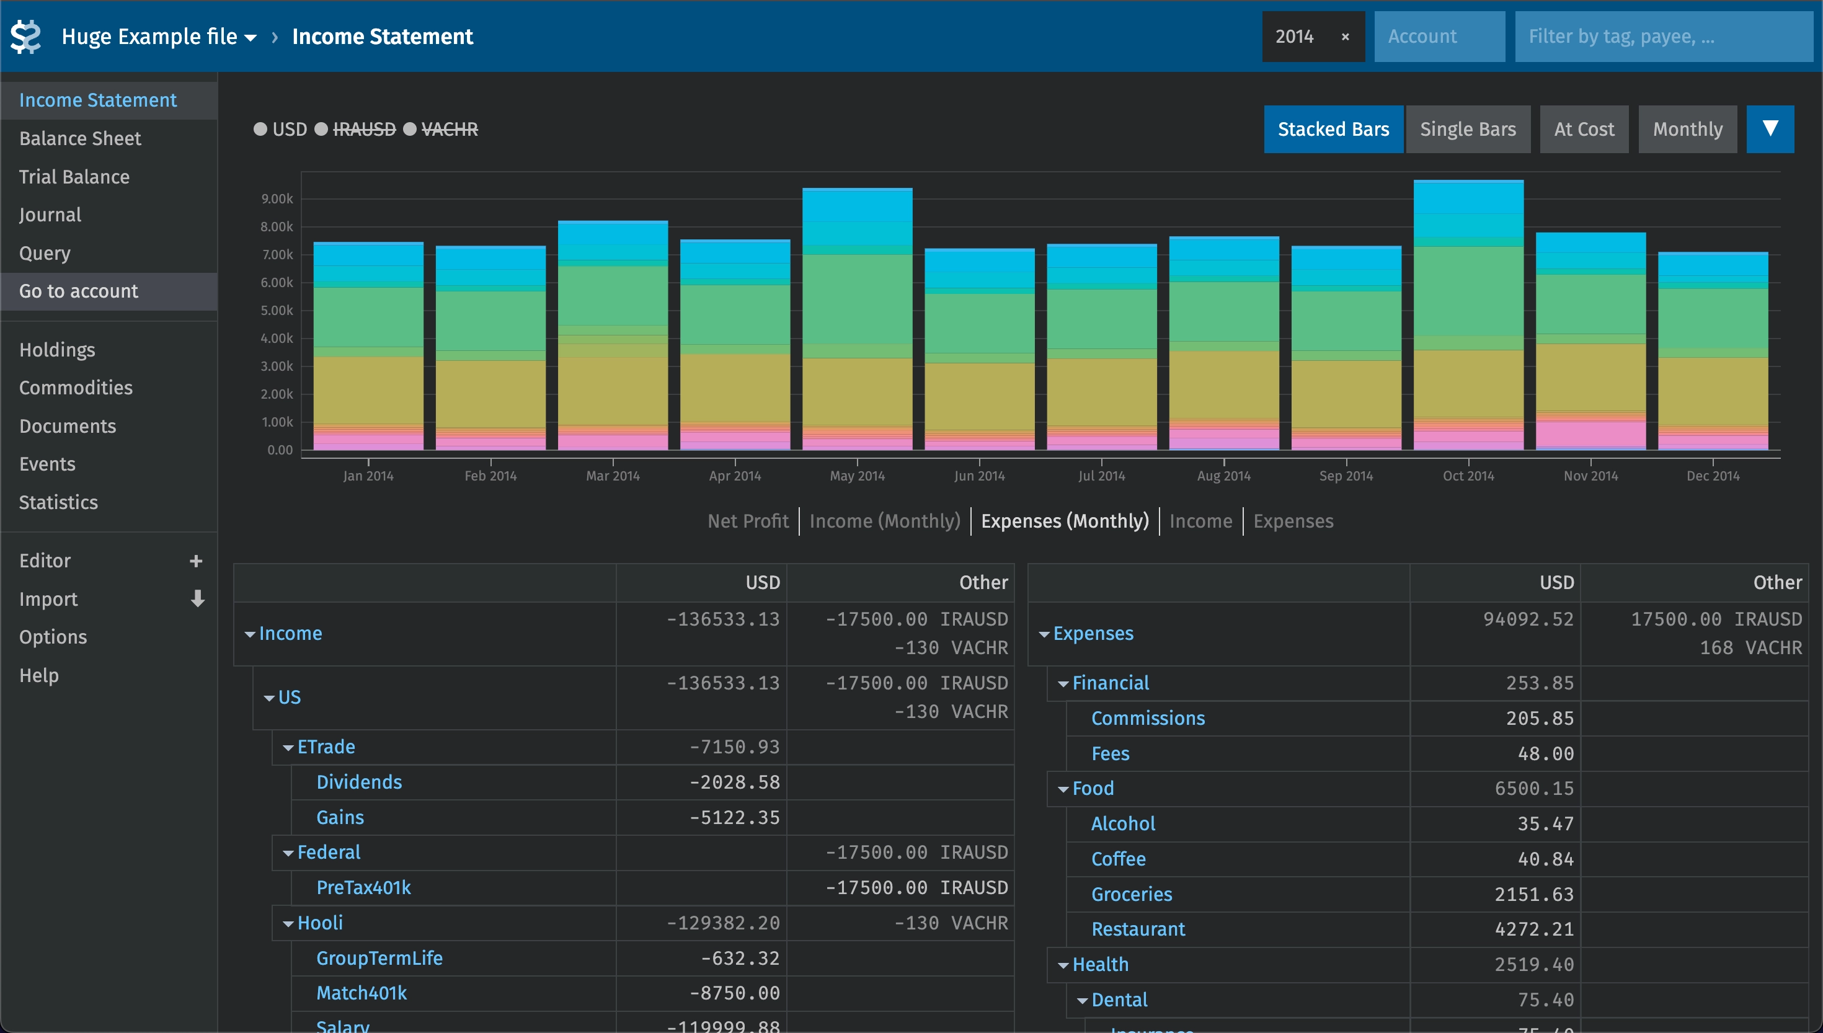
Task: Collapse the Food account caret
Action: (1063, 789)
